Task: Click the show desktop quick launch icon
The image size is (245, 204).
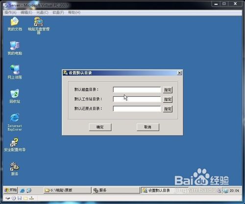Action: (29, 190)
